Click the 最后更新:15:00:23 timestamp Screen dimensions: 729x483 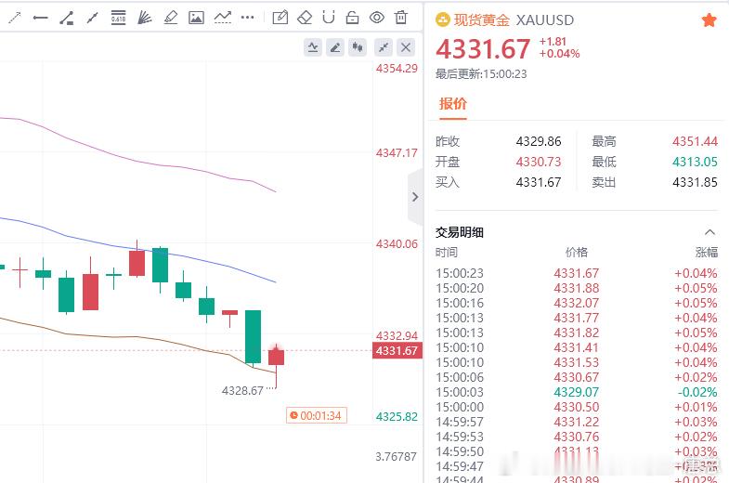[x=481, y=74]
